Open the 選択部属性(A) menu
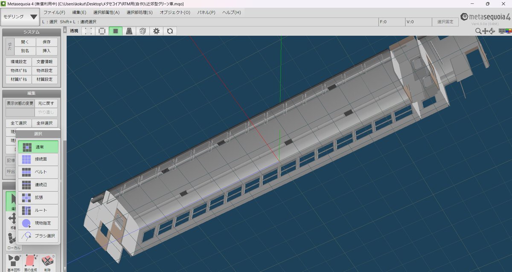The width and height of the screenshot is (512, 272). tap(106, 12)
